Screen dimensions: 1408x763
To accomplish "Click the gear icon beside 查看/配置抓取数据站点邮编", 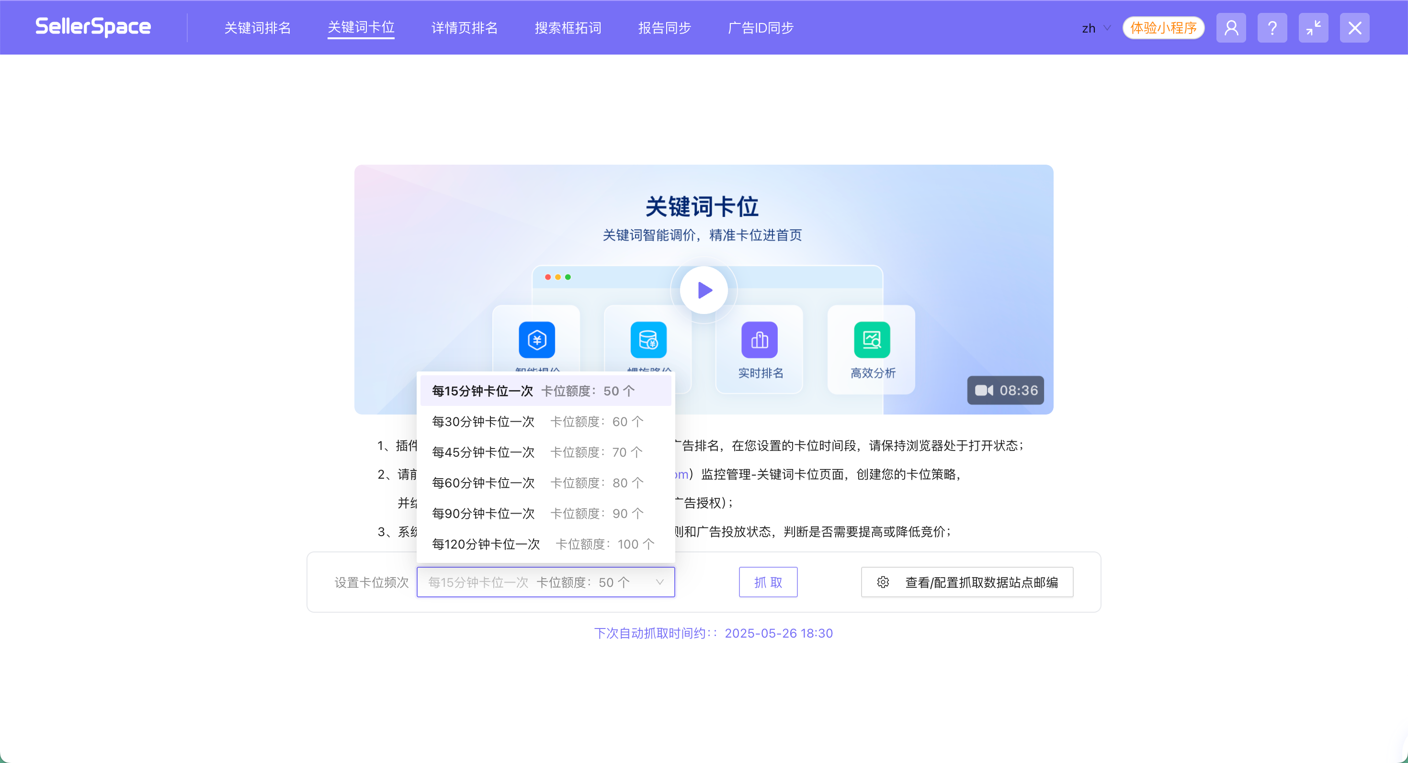I will pos(882,582).
